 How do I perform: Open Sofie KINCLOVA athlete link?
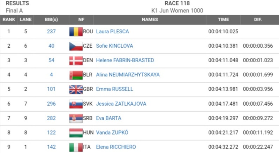(114, 46)
